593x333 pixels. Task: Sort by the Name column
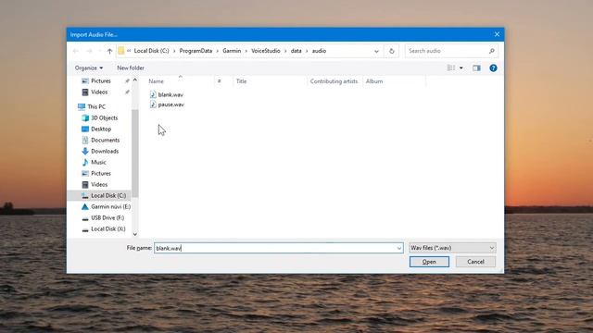tap(156, 81)
